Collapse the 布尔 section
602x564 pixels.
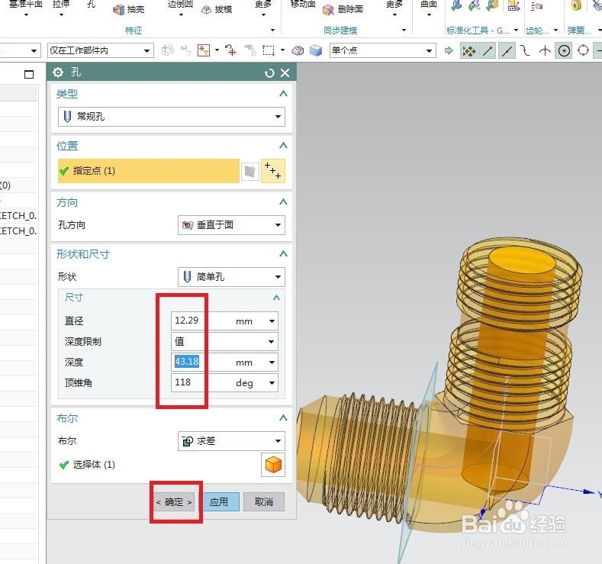[x=283, y=417]
